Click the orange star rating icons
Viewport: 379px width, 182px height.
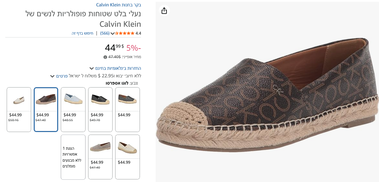point(125,33)
